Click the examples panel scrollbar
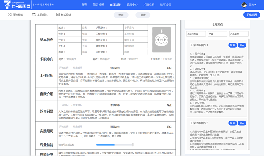Screen dimensions: 264x156 [249, 49]
